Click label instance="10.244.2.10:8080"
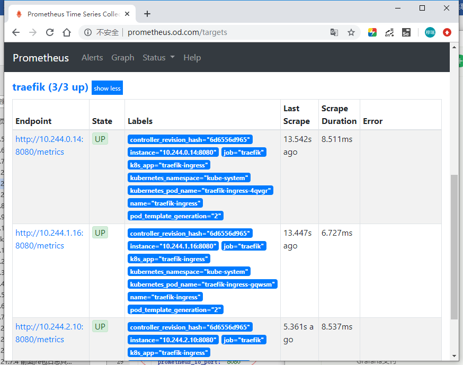The image size is (463, 365). point(173,340)
